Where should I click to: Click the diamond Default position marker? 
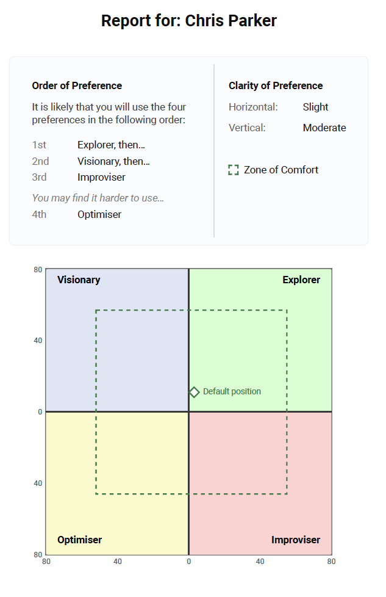pos(194,392)
